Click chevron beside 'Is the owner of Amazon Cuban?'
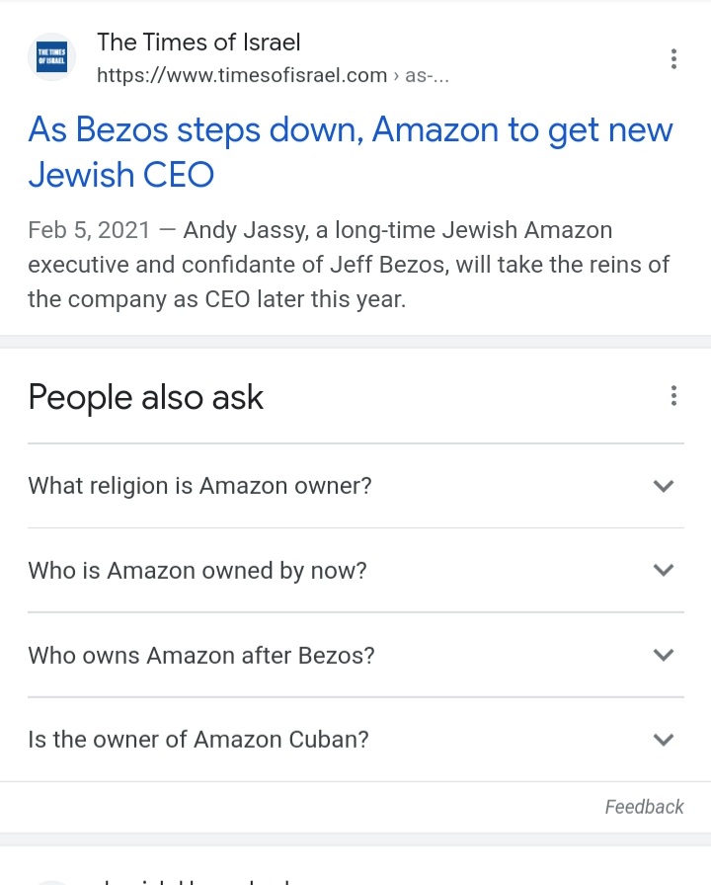 pyautogui.click(x=664, y=740)
